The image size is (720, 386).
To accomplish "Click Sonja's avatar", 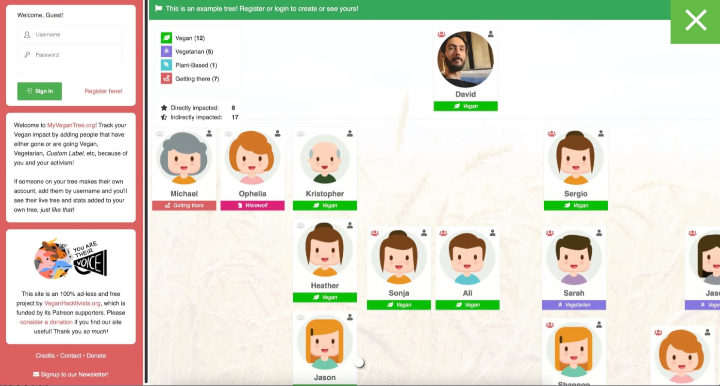I will (399, 257).
